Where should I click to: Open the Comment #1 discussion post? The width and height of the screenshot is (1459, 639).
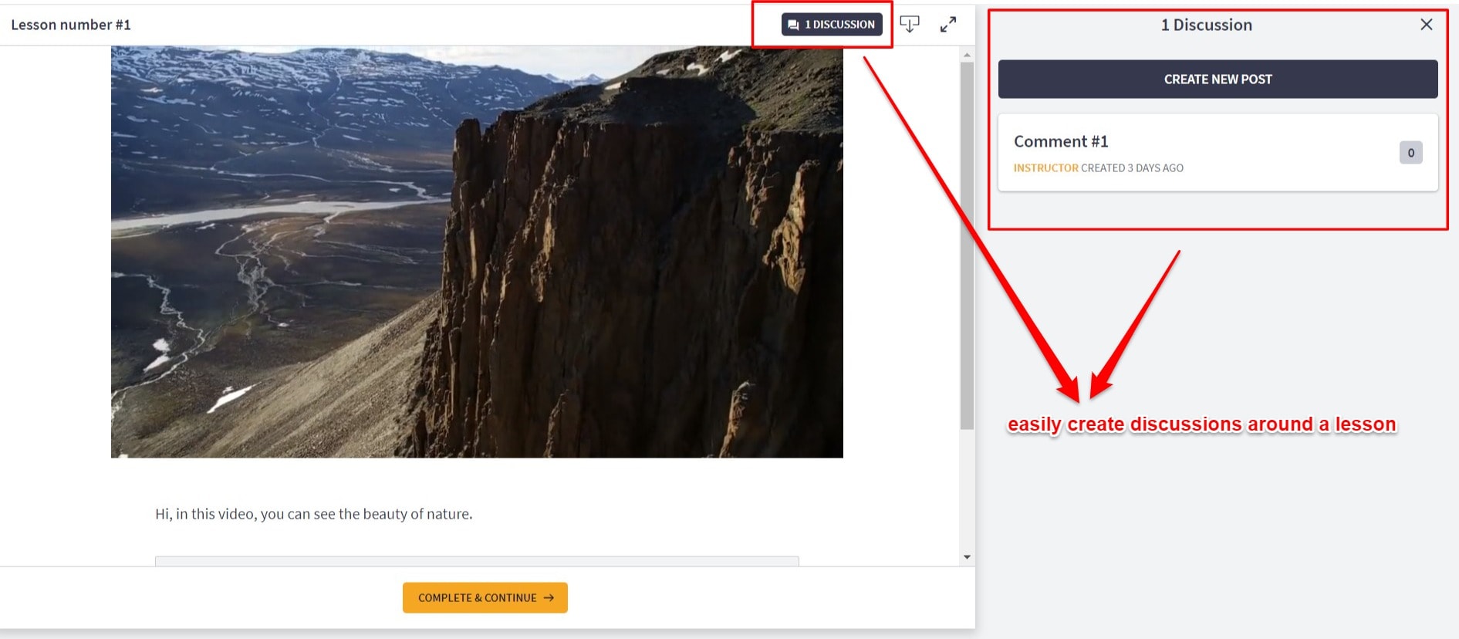1218,153
